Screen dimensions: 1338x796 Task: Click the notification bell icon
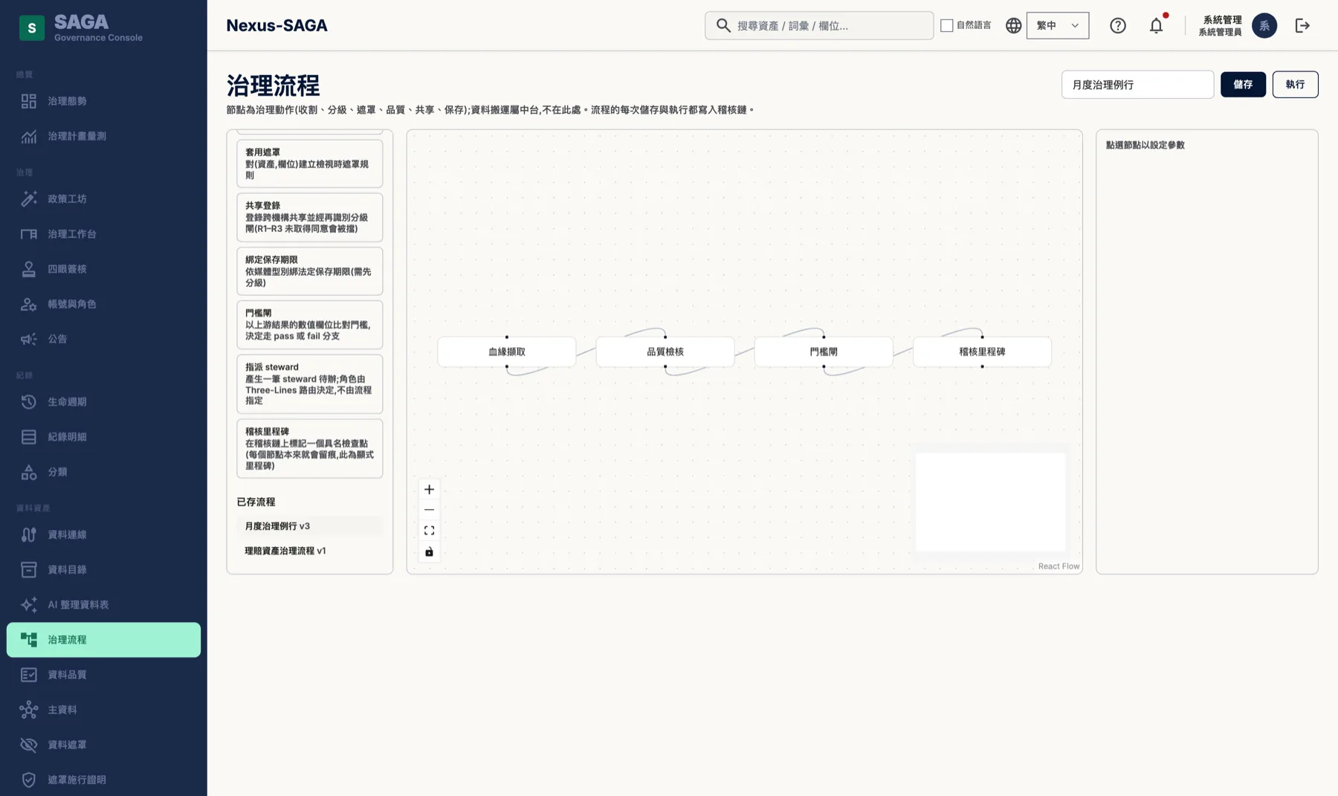[x=1156, y=25]
